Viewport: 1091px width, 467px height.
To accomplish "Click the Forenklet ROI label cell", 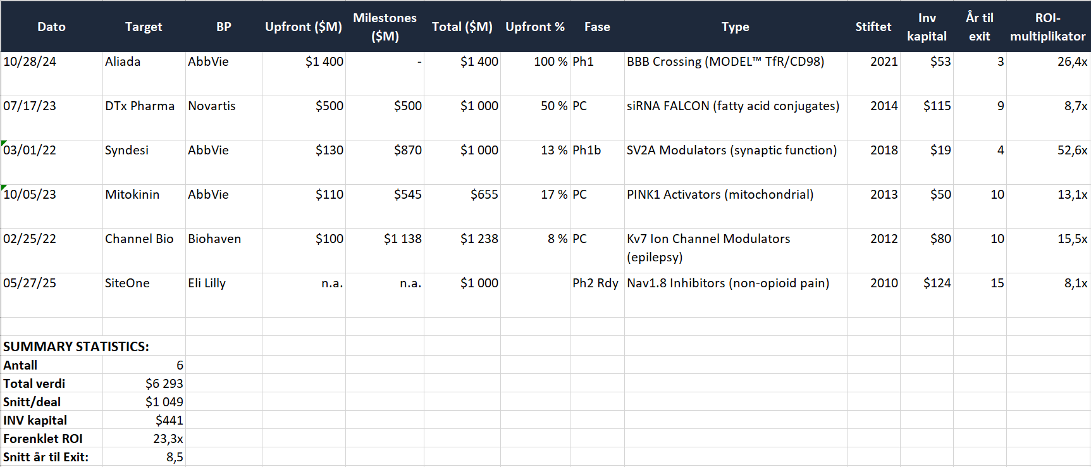I will (x=51, y=439).
